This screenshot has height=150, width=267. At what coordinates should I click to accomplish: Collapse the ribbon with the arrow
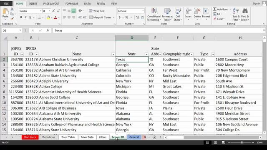click(264, 24)
